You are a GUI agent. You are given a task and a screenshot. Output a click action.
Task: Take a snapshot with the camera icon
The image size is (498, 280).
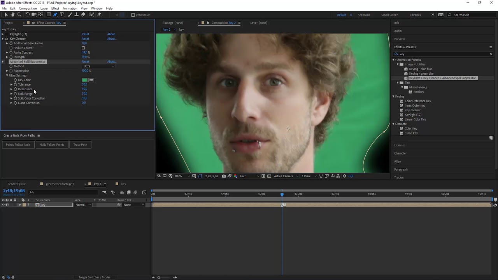[x=224, y=176]
